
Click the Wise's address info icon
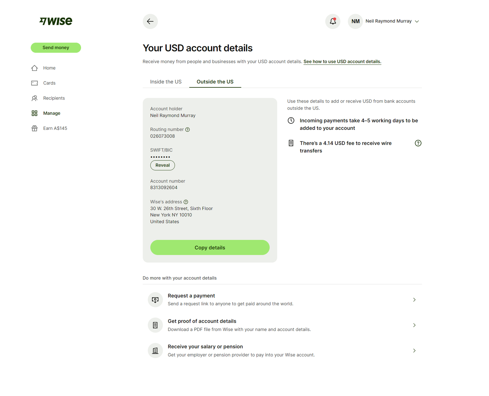click(x=186, y=202)
